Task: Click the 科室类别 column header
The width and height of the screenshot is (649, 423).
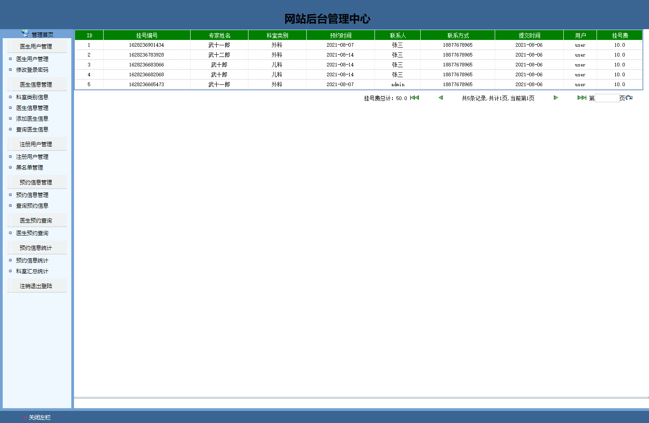Action: (x=277, y=35)
